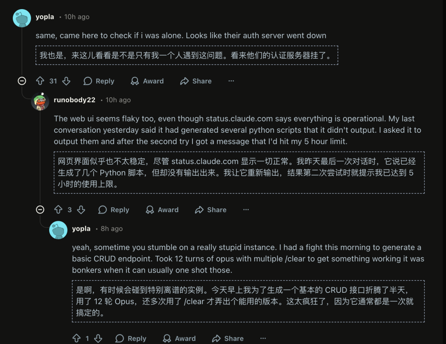This screenshot has width=446, height=344.
Task: Upvote runobody22's comment
Action: [58, 210]
